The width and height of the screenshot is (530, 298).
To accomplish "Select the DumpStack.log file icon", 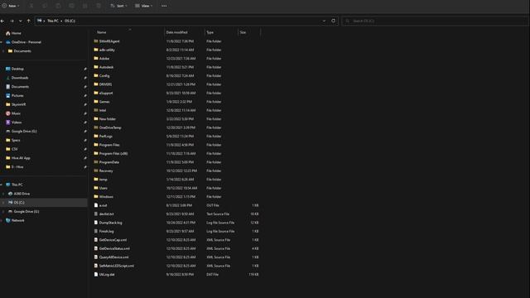I will [96, 223].
